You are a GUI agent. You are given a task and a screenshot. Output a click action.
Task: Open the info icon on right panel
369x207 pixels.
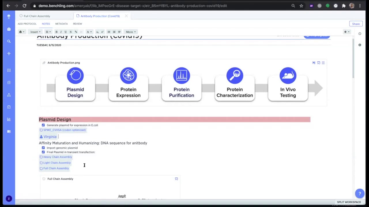click(x=360, y=45)
